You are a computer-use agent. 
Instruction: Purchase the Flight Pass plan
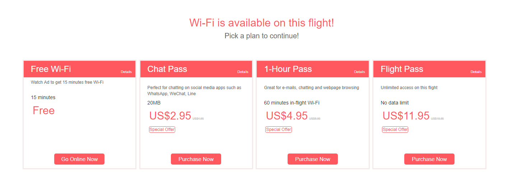[429, 159]
